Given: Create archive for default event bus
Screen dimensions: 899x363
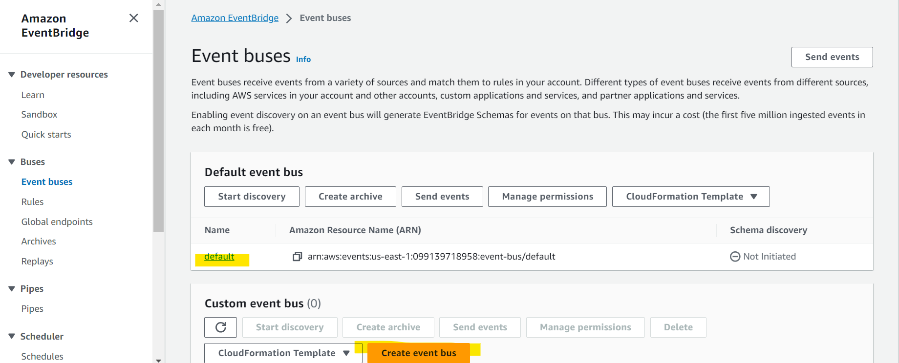Looking at the screenshot, I should click(x=350, y=197).
